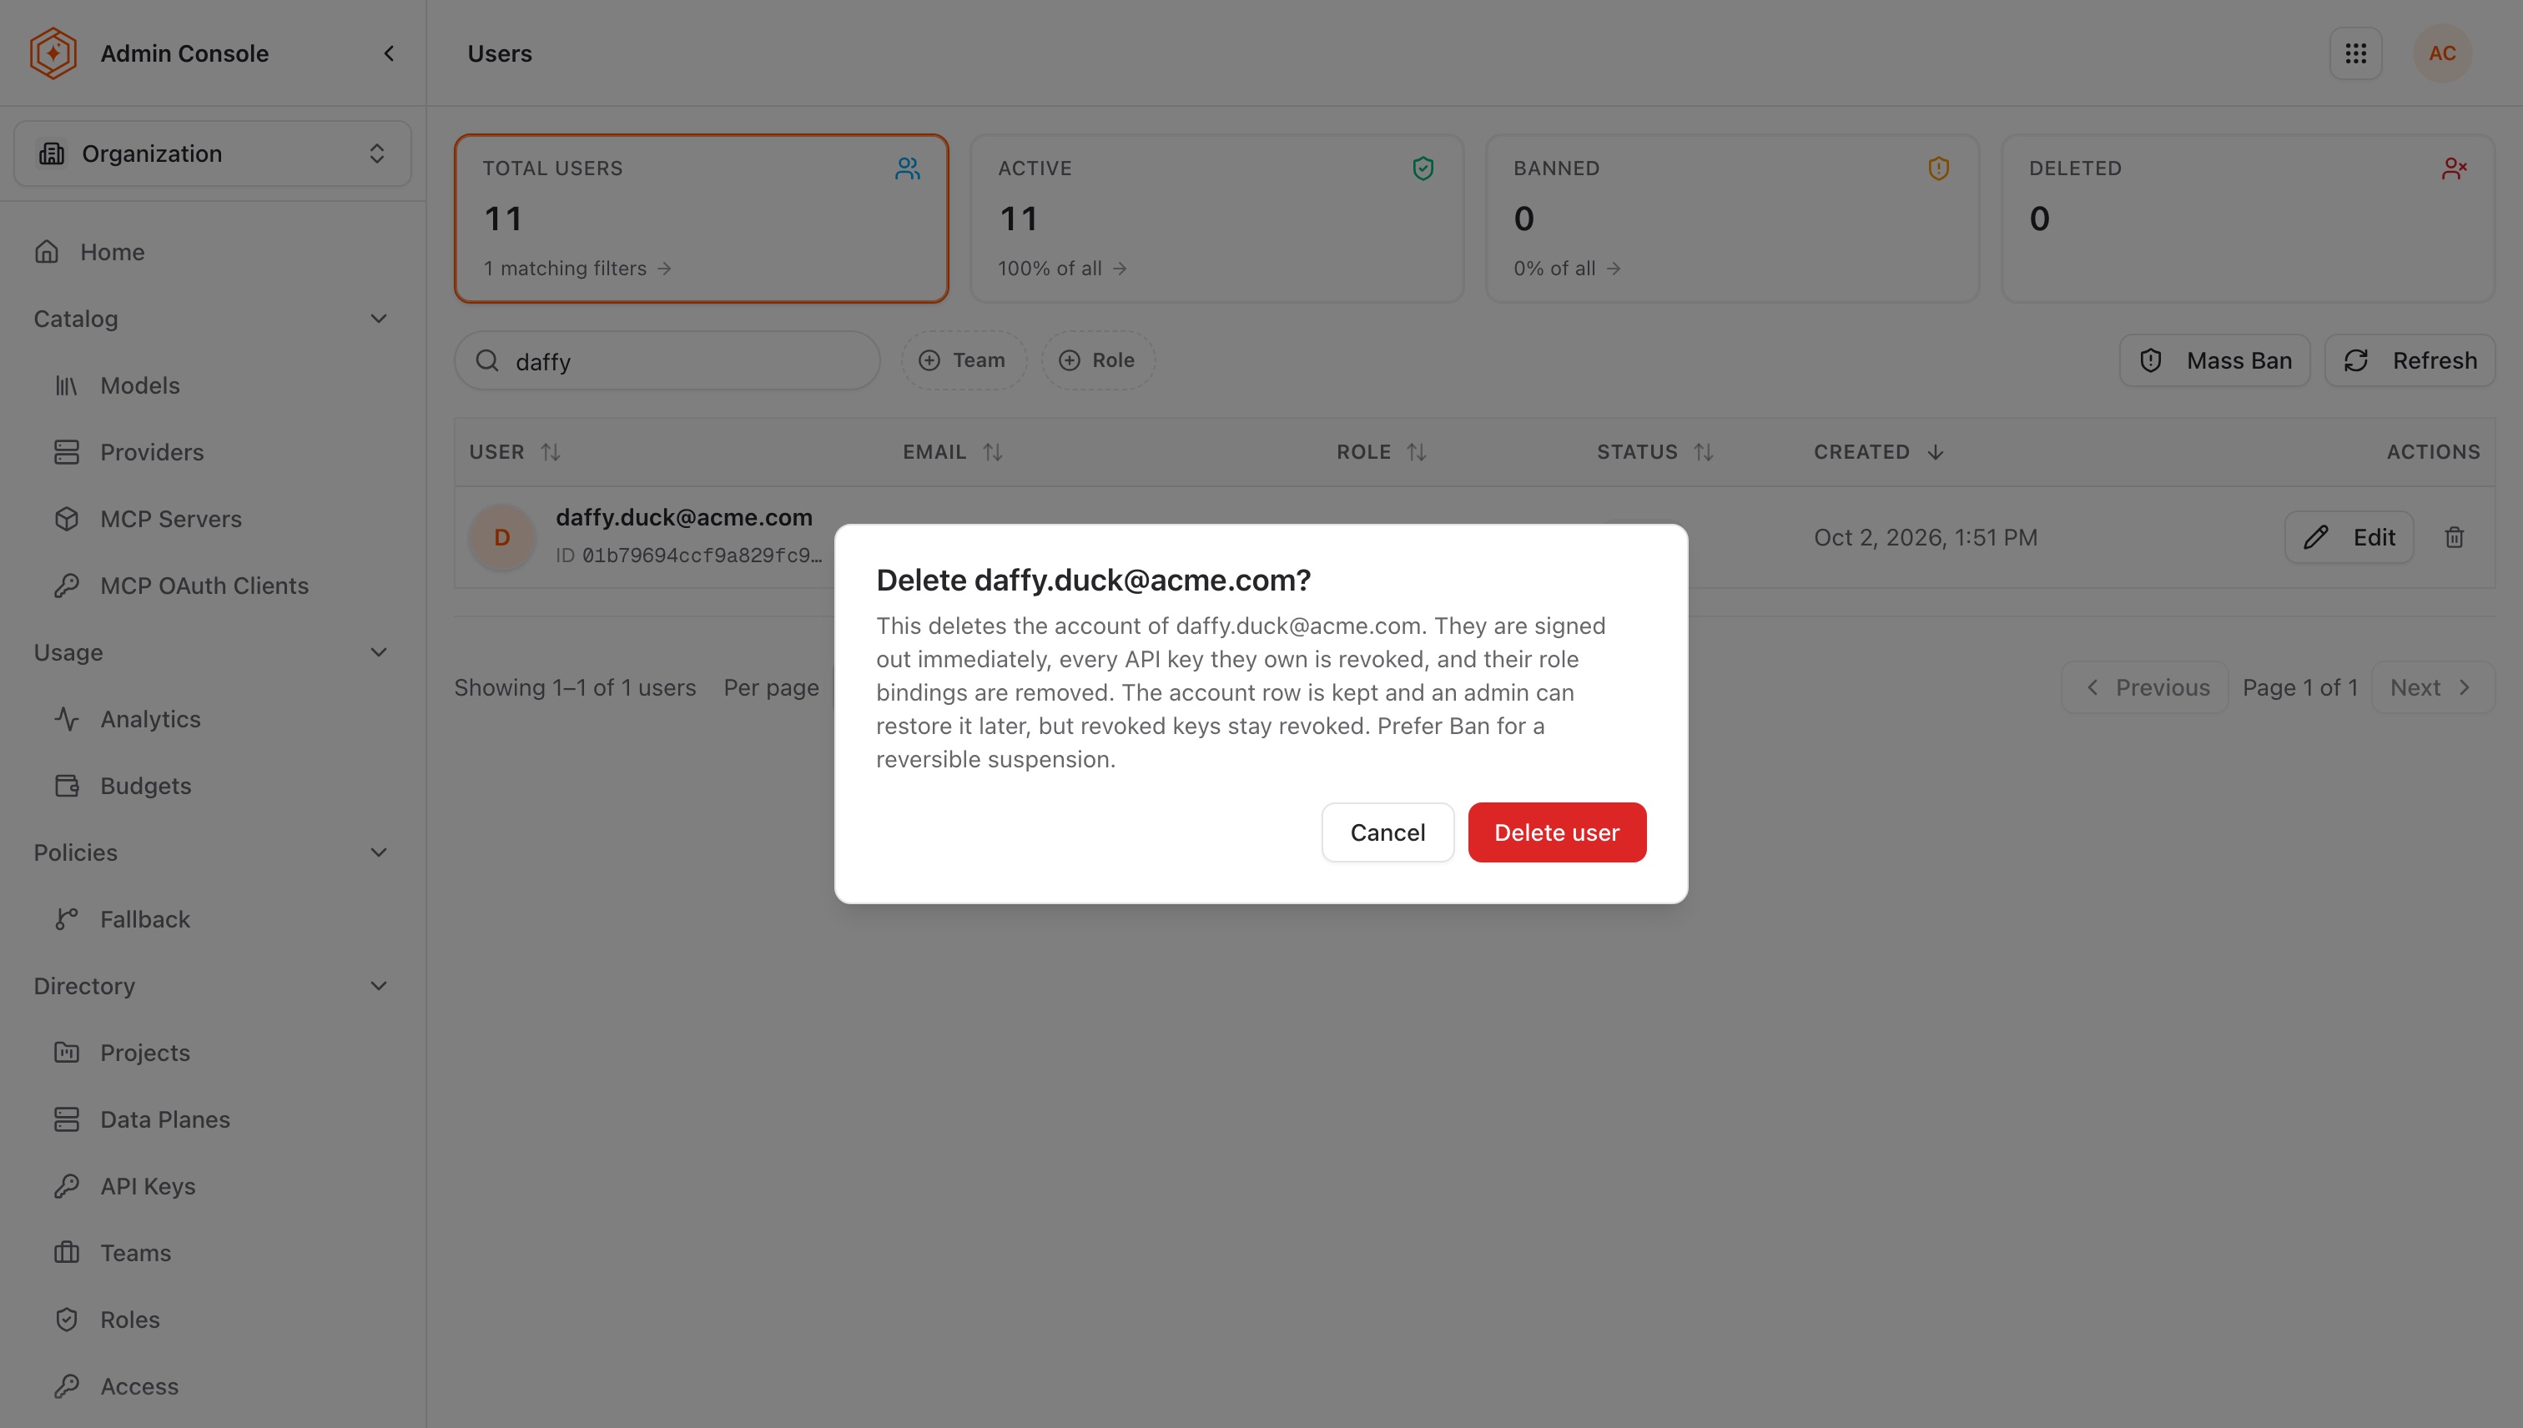Open the '0% of all' banned link

pos(1567,268)
